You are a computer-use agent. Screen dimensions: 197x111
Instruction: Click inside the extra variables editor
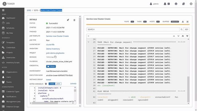click(x=55, y=94)
